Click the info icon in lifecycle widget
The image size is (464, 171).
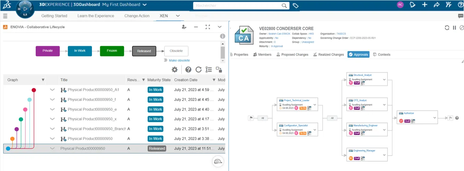(x=223, y=36)
